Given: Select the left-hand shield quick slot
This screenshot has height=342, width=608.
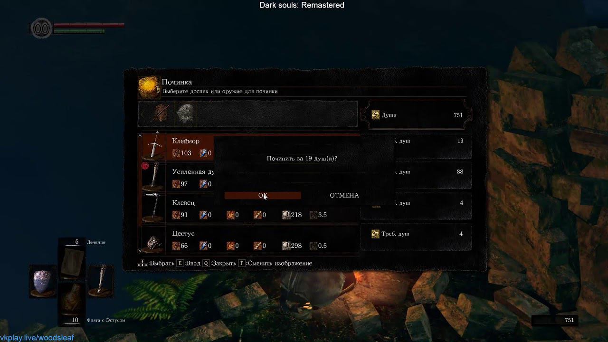Looking at the screenshot, I should [x=43, y=281].
